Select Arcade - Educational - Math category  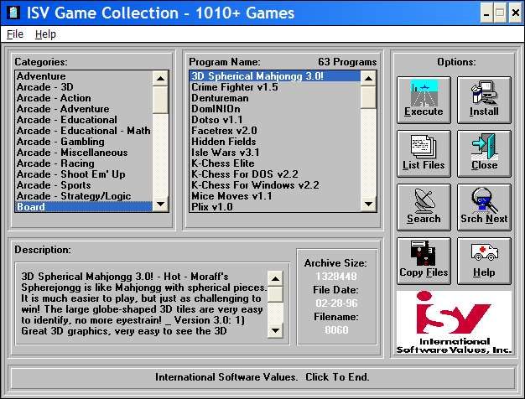point(84,131)
